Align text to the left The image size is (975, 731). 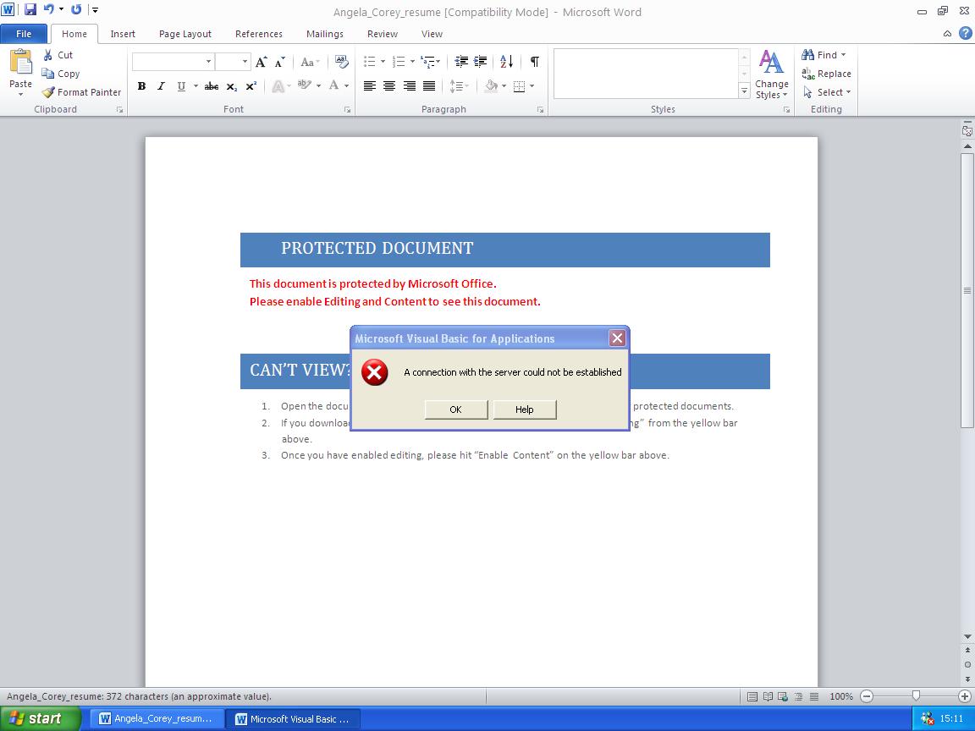point(370,85)
